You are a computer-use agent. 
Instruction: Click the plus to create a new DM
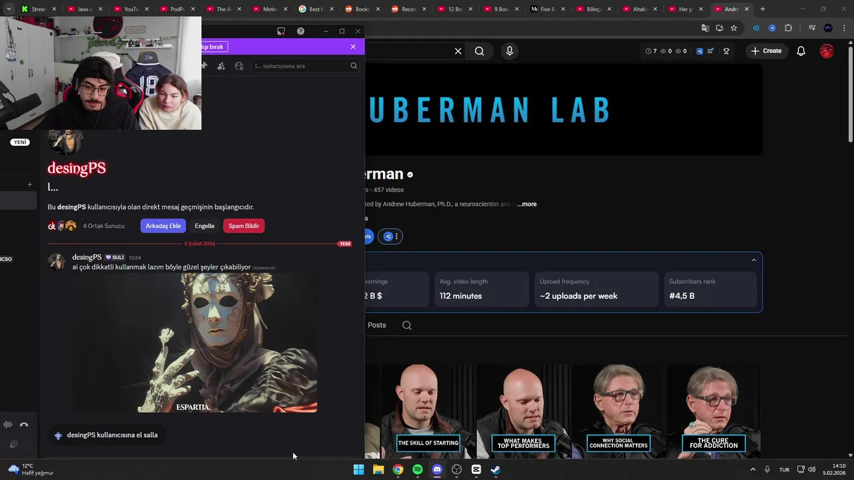(29, 184)
